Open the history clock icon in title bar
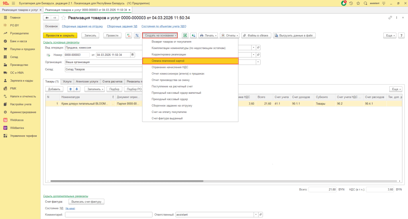 [x=351, y=3]
